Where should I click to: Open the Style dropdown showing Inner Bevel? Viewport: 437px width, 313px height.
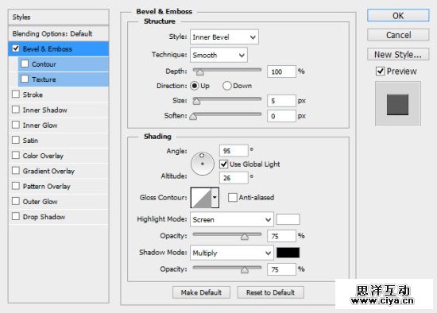click(224, 37)
